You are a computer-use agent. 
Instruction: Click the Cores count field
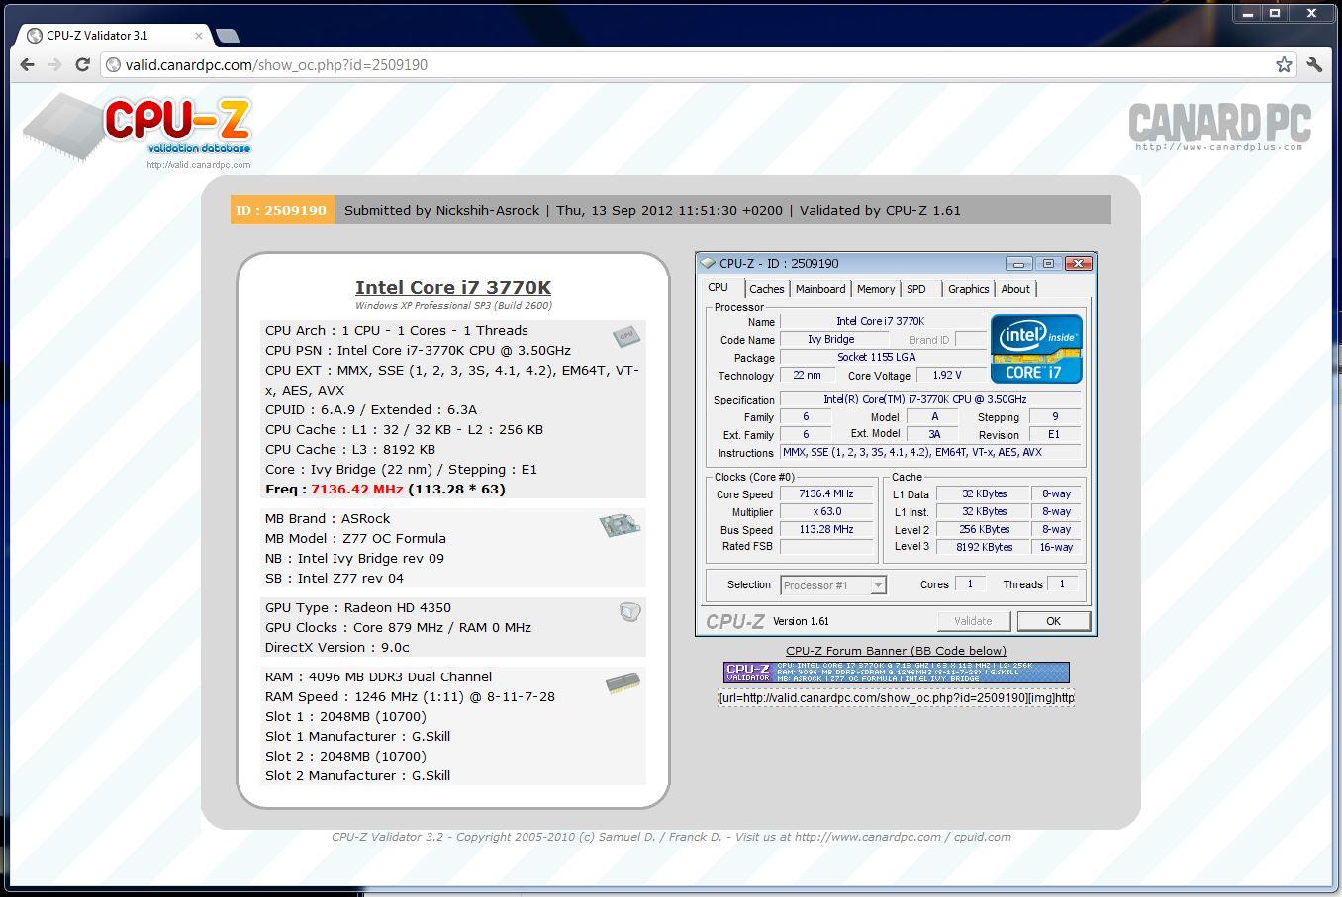[970, 584]
